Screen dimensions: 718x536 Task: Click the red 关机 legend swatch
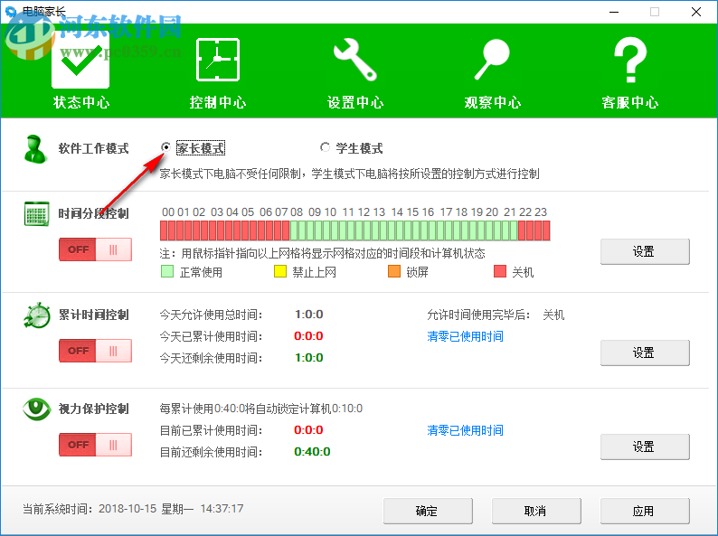tap(500, 271)
